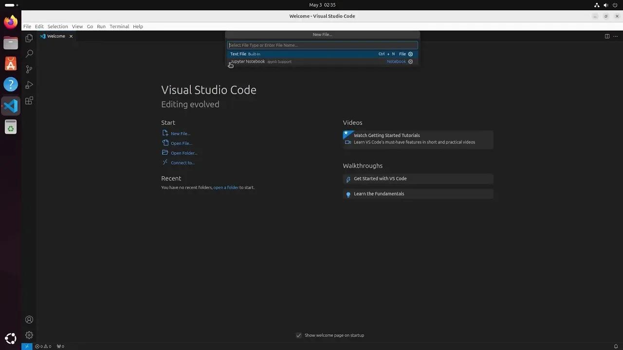The width and height of the screenshot is (623, 350).
Task: Click the split editor icon
Action: [x=607, y=36]
